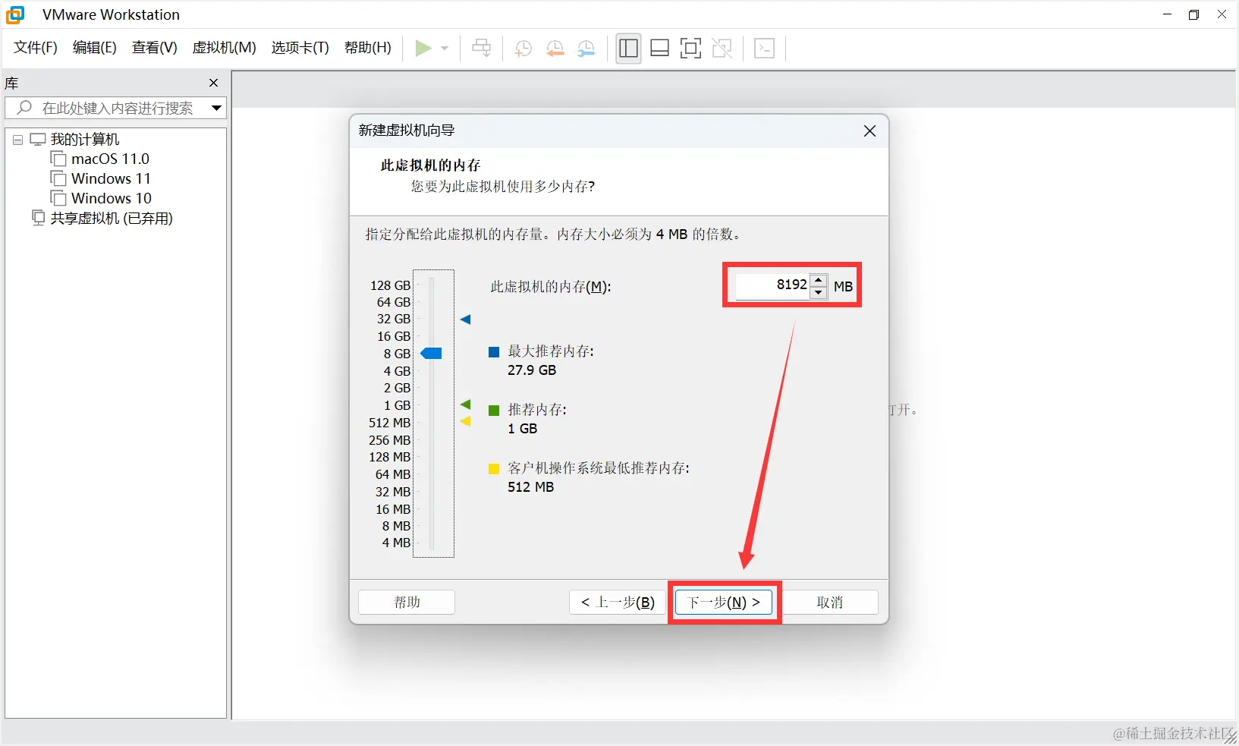The image size is (1239, 746).
Task: Proceed with 下一步(N) > button
Action: [x=724, y=603]
